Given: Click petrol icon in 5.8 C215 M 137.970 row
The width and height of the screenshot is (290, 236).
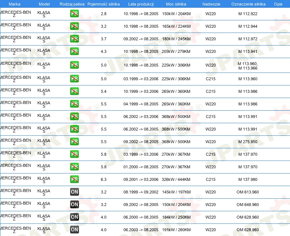Looking at the screenshot, I should coord(74,154).
